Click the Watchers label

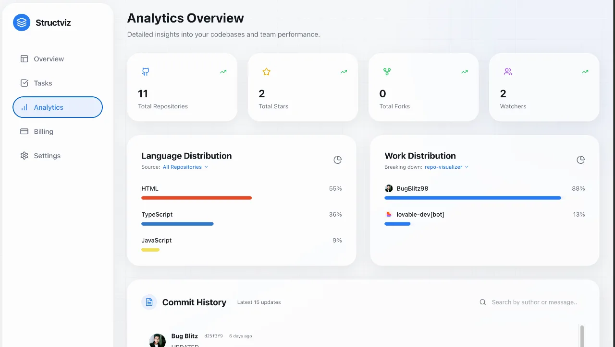[513, 106]
